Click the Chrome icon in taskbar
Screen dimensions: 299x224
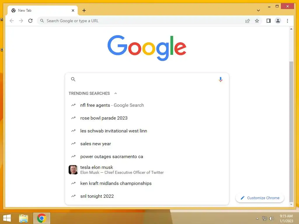pos(42,218)
